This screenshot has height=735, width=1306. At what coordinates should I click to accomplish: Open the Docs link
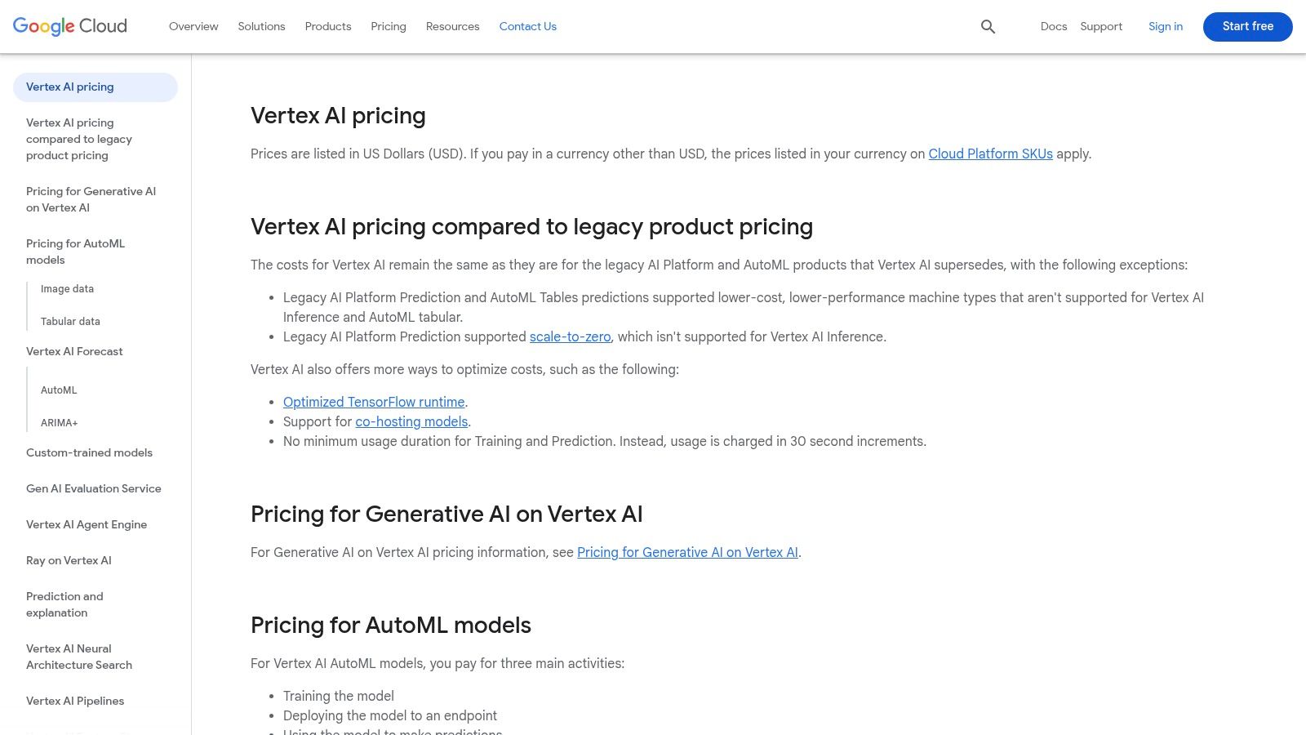(1054, 26)
